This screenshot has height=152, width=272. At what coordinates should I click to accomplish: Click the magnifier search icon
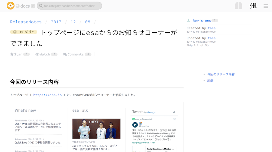pos(41,6)
